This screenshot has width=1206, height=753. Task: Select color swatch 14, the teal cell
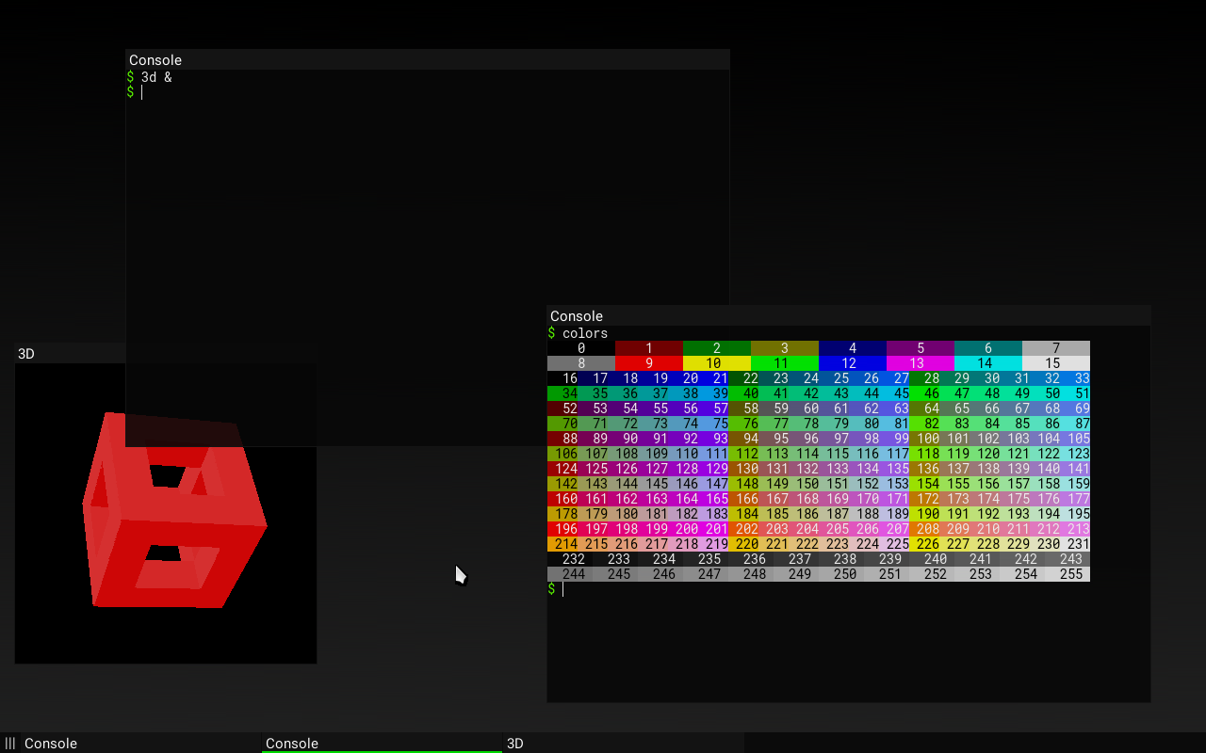[x=987, y=363]
